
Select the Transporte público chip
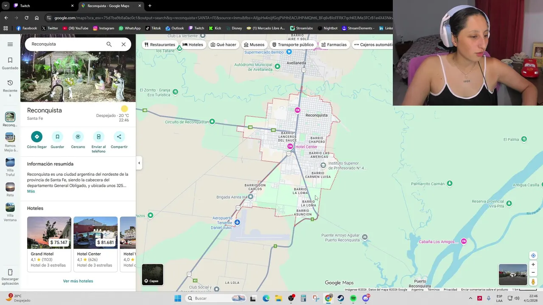(293, 44)
